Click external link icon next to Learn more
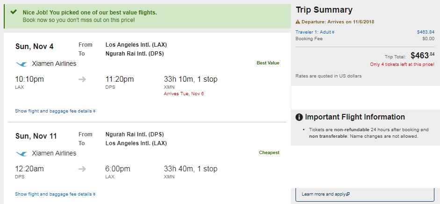440x204 pixels. pos(348,194)
